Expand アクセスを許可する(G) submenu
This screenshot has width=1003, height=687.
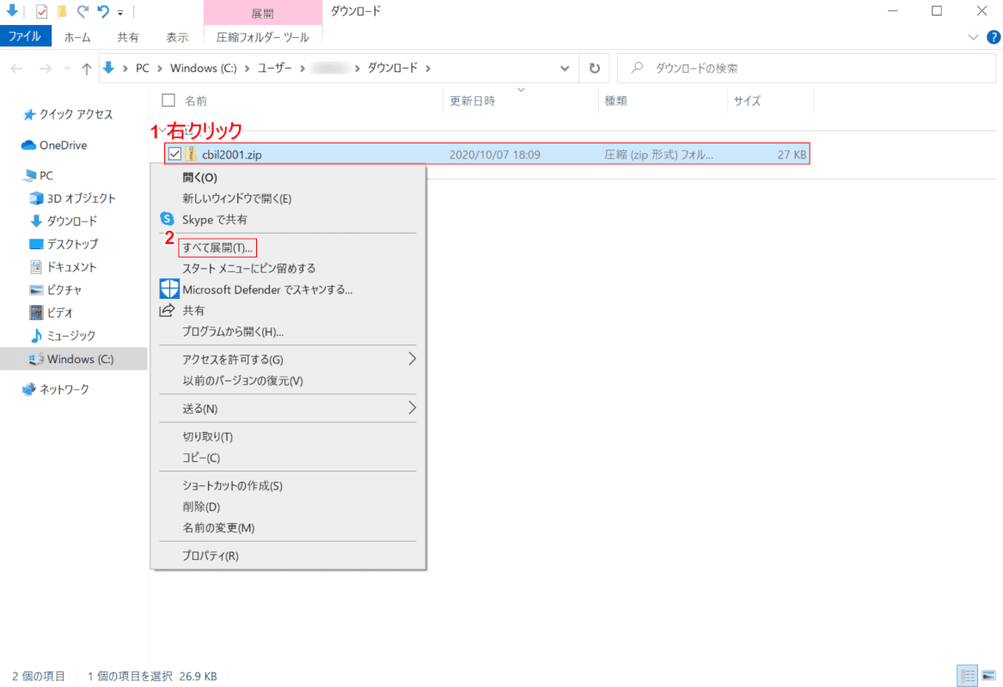click(x=286, y=359)
